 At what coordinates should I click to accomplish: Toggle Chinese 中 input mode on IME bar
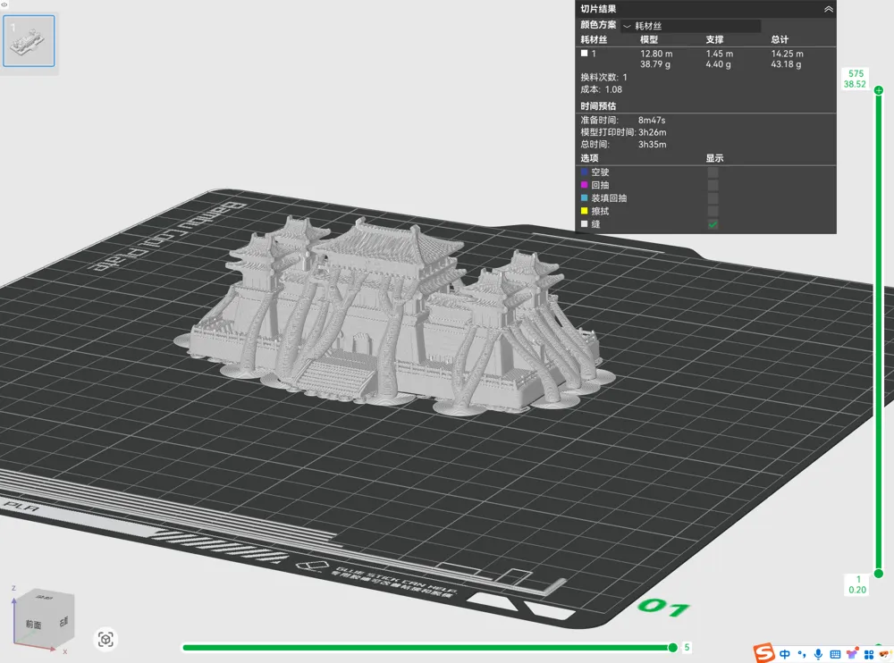(x=785, y=654)
